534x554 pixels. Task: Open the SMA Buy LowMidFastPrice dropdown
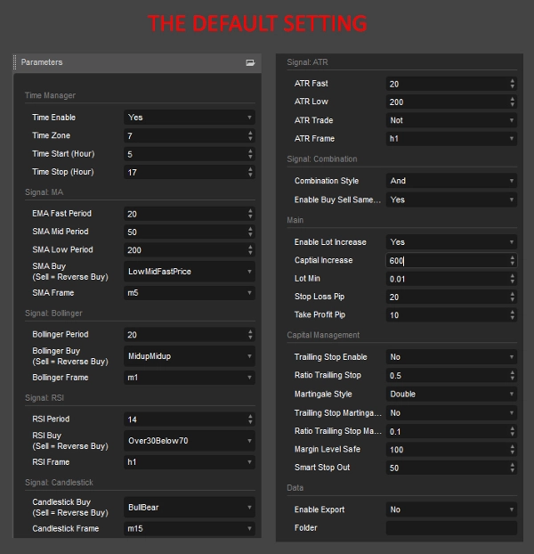click(x=190, y=271)
